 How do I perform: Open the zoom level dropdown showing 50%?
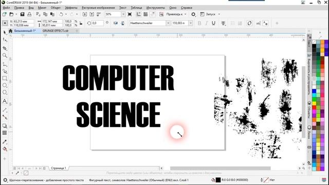coord(123,14)
